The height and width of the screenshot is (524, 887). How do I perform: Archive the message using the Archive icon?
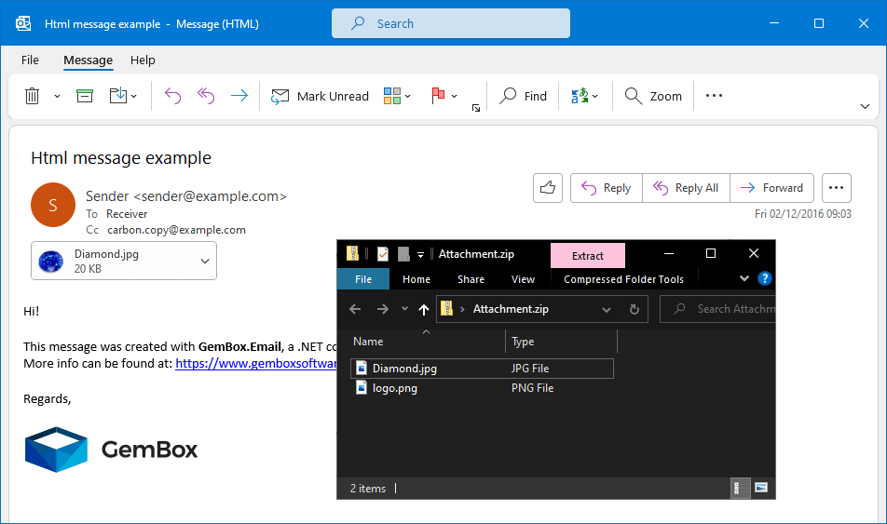click(85, 96)
